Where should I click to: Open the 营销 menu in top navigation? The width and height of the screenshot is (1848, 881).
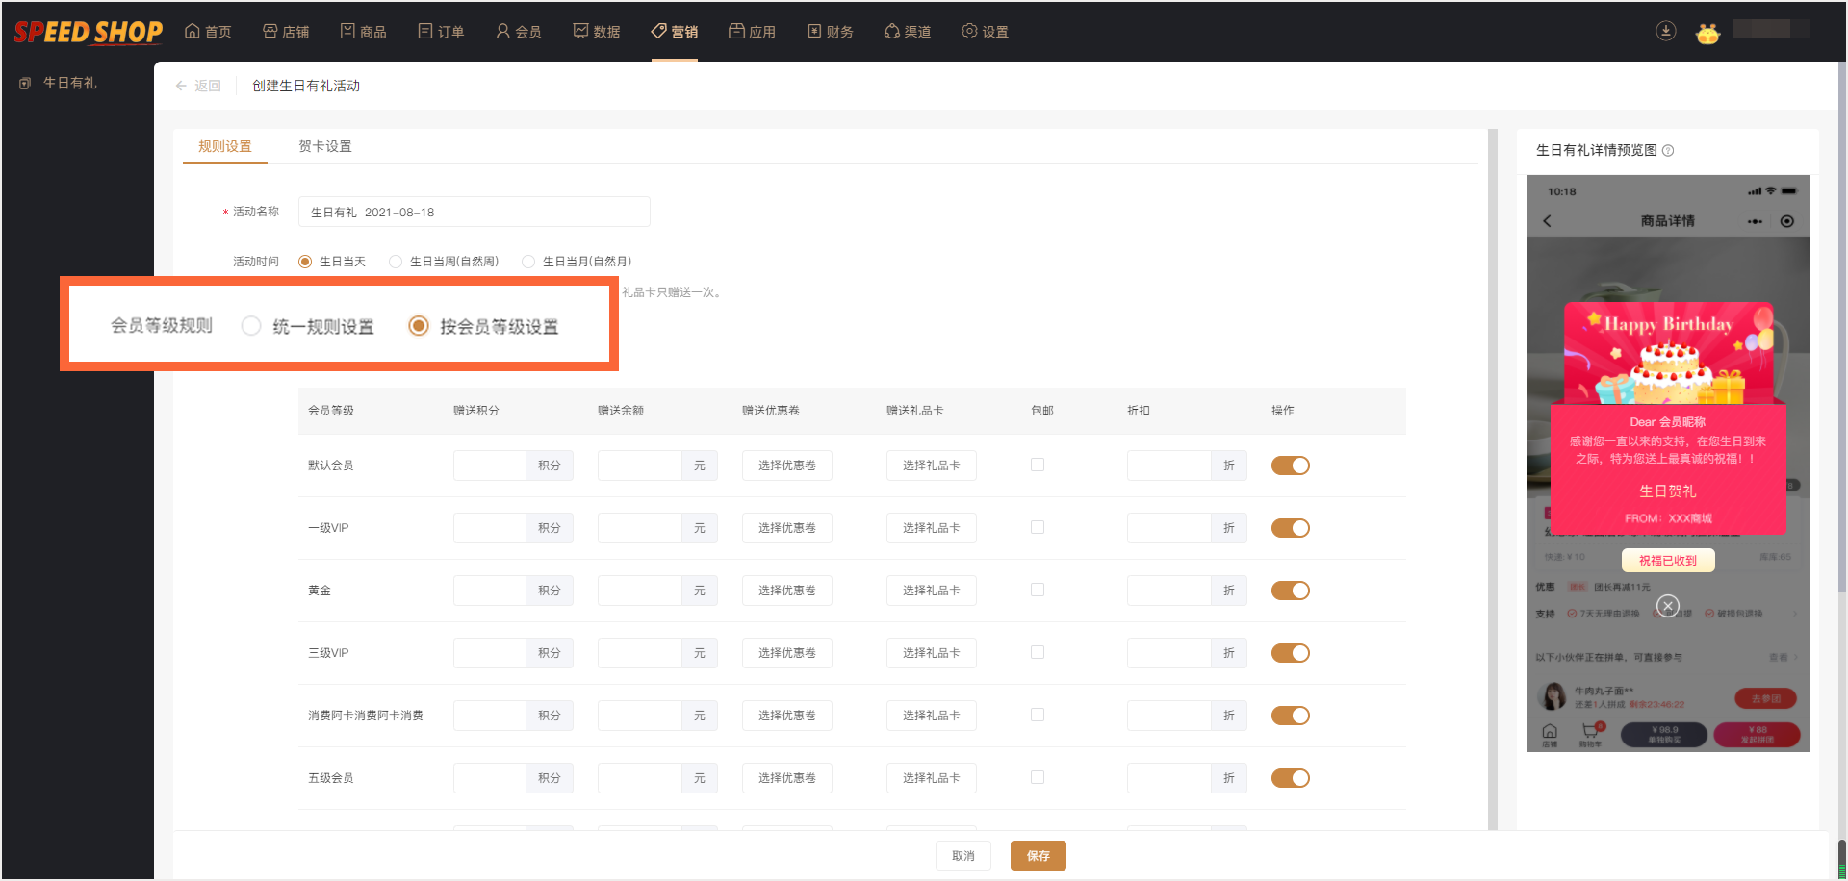(x=675, y=32)
